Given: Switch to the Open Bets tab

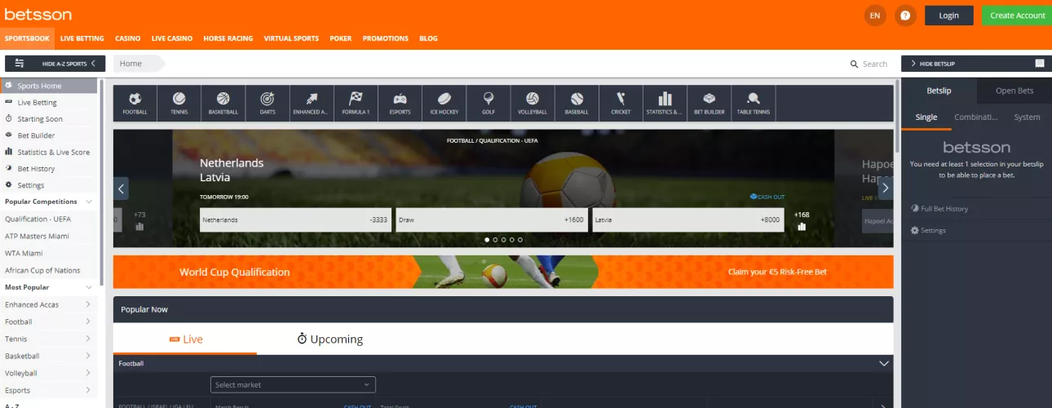Looking at the screenshot, I should point(1014,91).
